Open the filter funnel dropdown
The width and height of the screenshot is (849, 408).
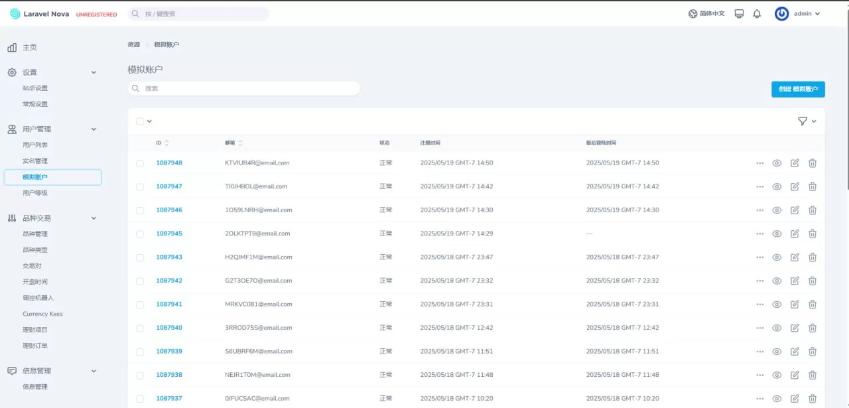pos(807,121)
